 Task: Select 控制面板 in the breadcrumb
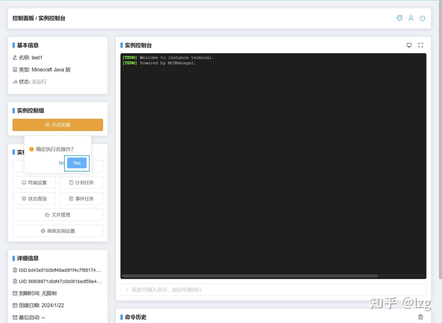[x=23, y=18]
